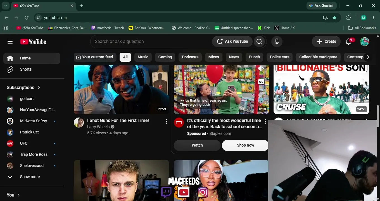Screen dimensions: 380x201
Task: Open more options for Larry Wheels video
Action: click(166, 121)
